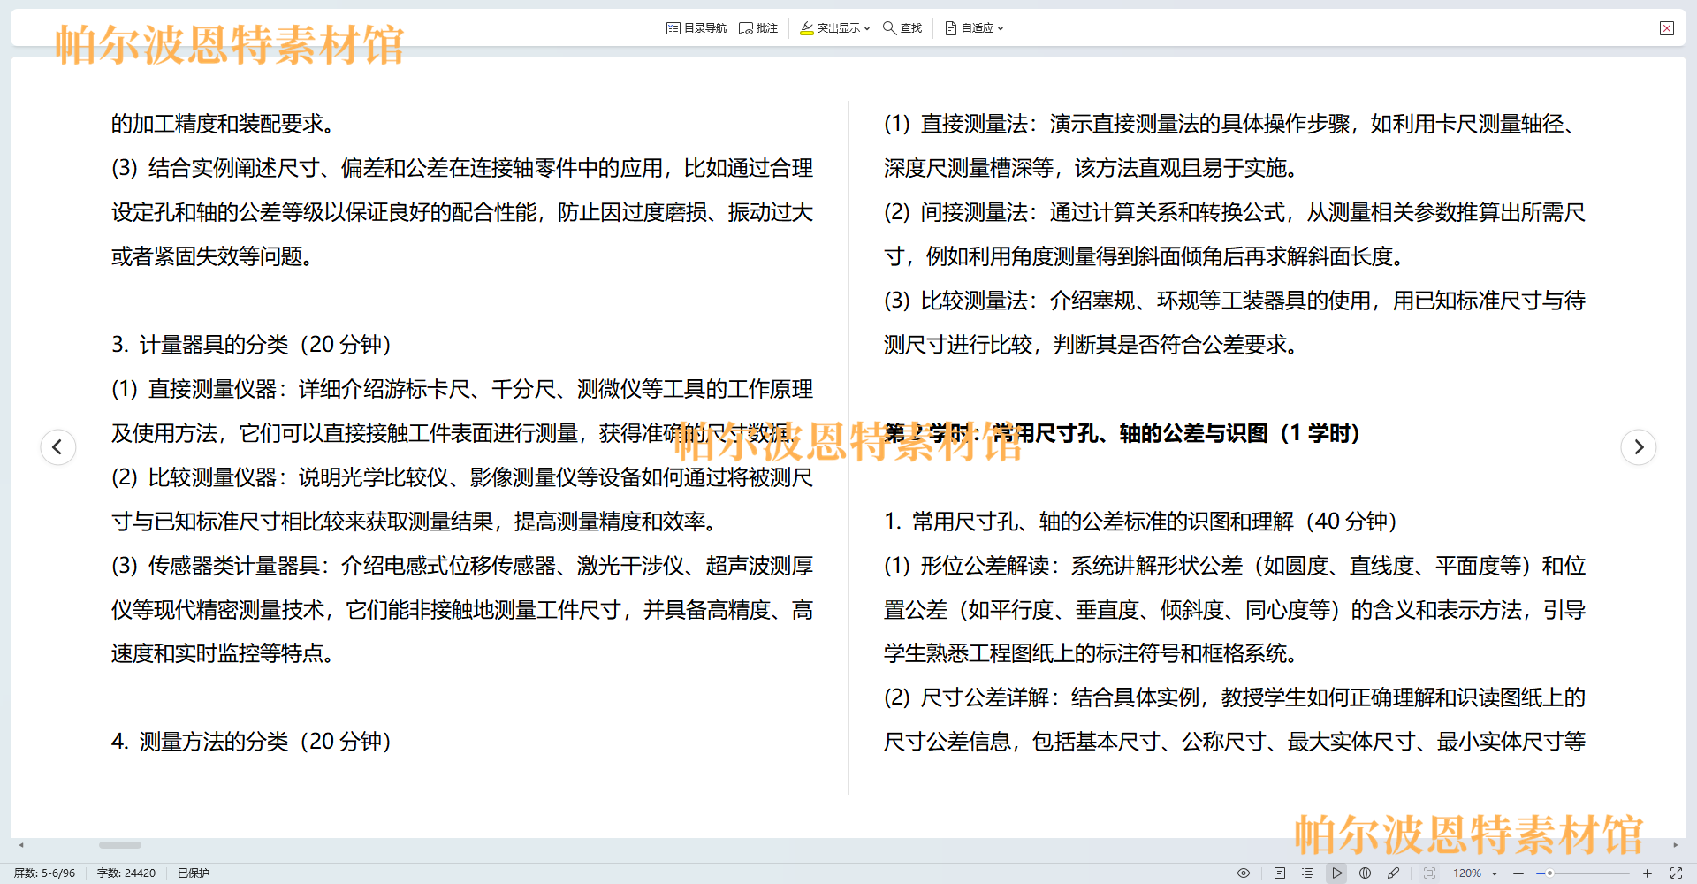The width and height of the screenshot is (1697, 884).
Task: Click the line starting (1) 直接测量仪器
Action: pyautogui.click(x=462, y=389)
